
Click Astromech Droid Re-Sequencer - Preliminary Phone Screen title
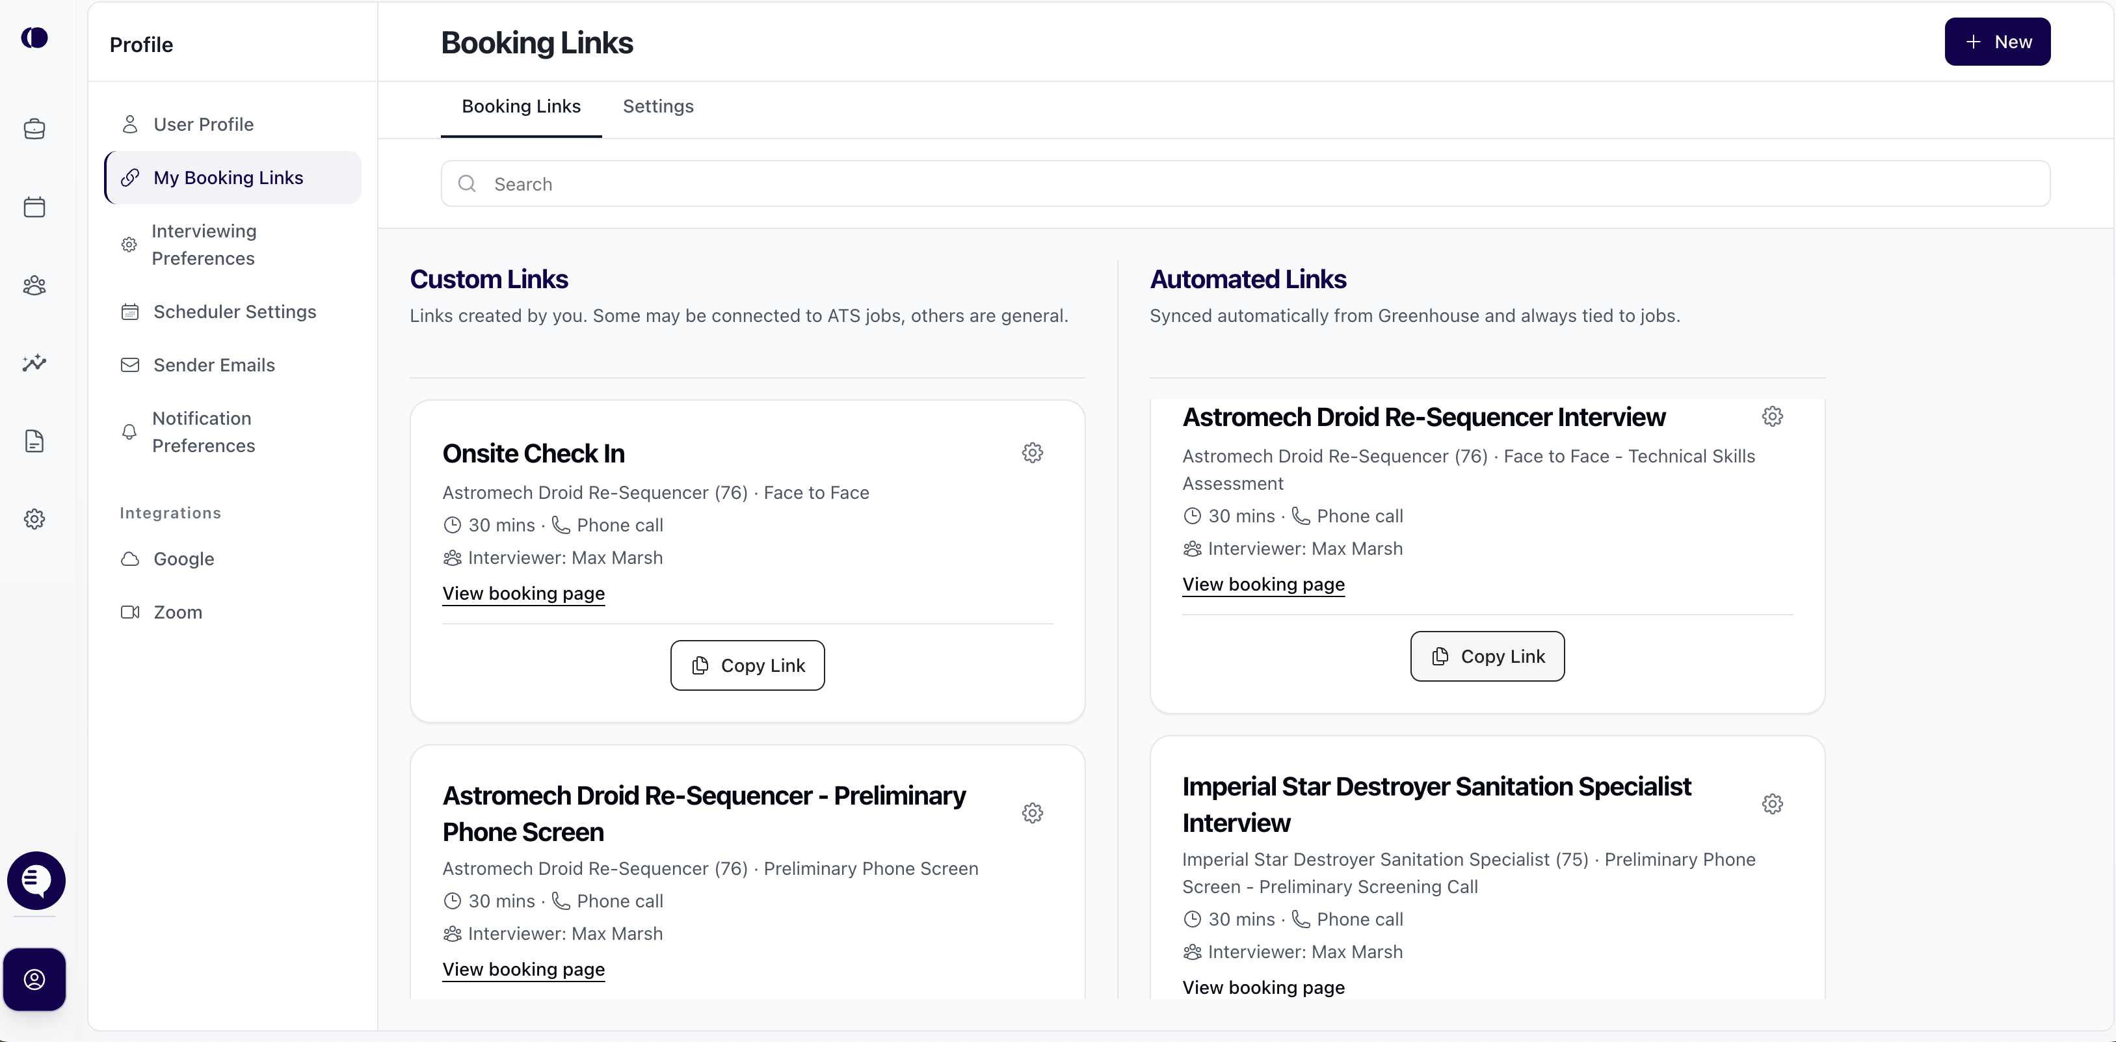[704, 814]
